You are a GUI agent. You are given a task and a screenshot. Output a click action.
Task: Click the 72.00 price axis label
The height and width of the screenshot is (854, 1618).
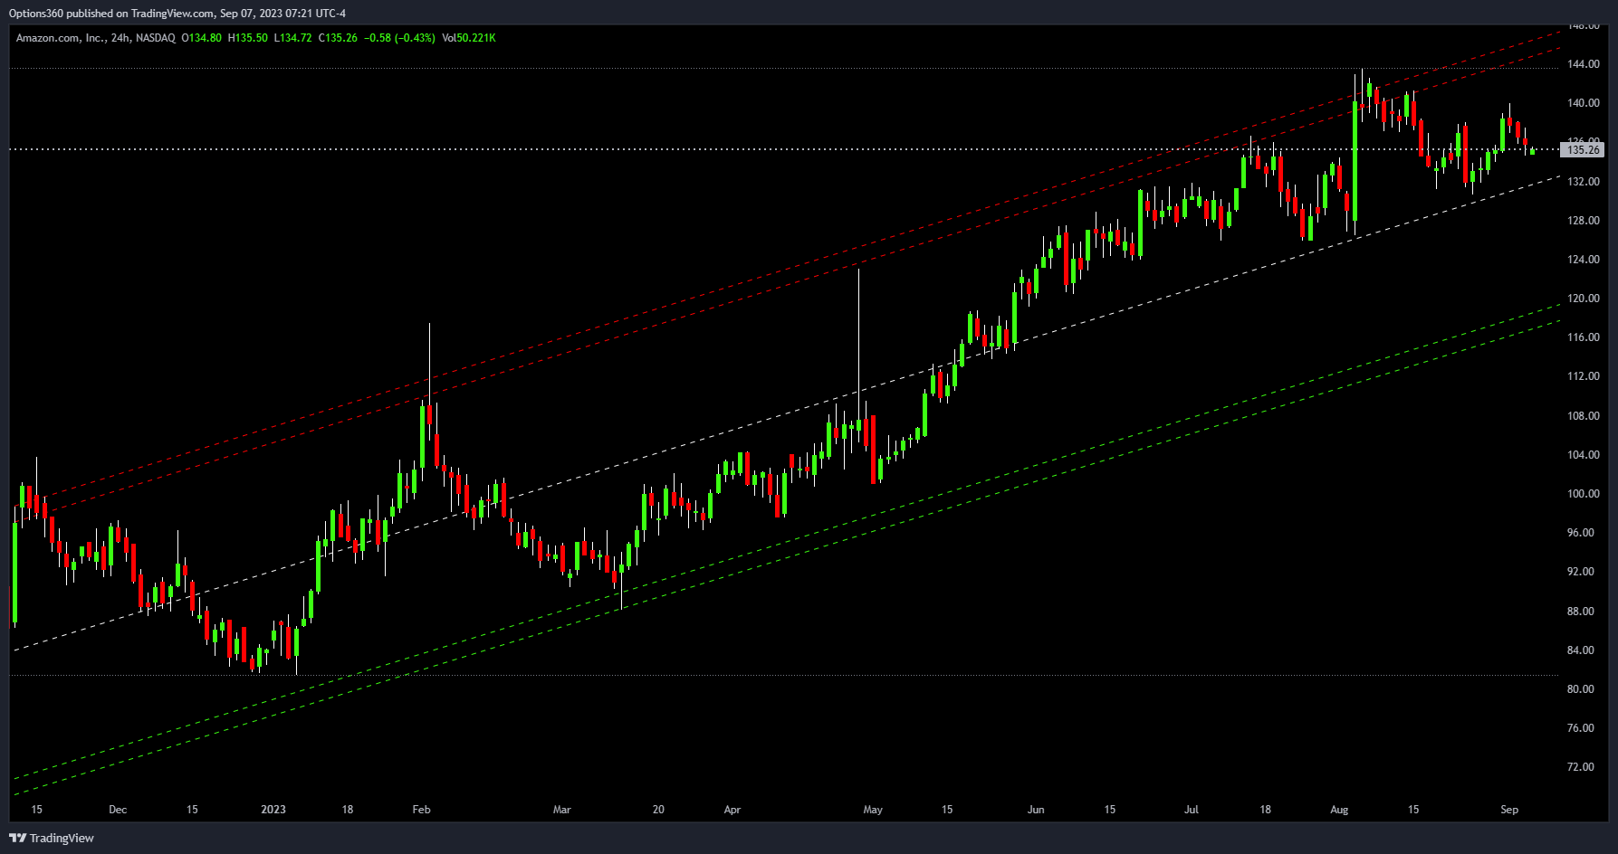coord(1580,767)
